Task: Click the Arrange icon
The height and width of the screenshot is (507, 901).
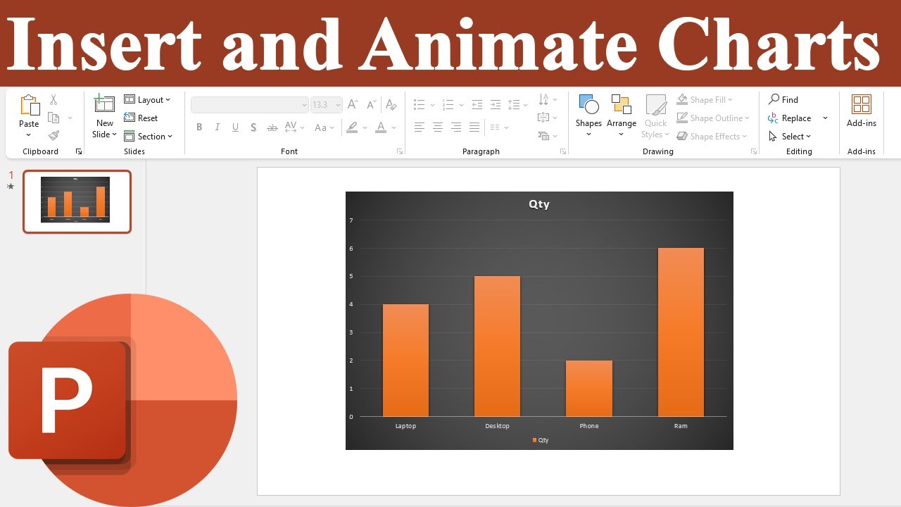Action: click(622, 105)
